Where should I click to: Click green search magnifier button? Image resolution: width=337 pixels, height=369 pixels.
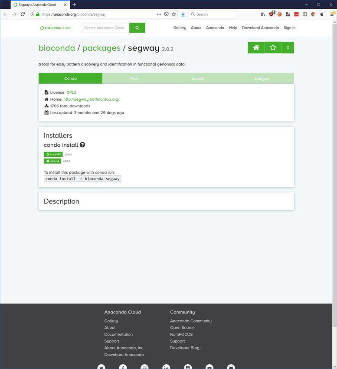[x=137, y=28]
